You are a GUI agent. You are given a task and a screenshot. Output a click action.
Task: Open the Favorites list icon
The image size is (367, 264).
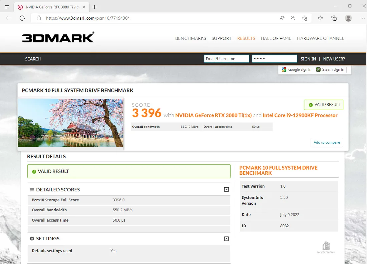(320, 18)
